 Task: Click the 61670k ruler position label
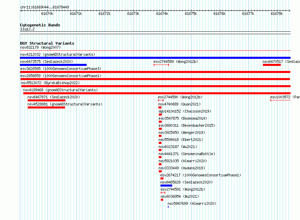point(47,14)
